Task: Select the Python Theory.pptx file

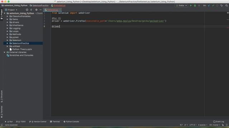Action: click(x=22, y=49)
